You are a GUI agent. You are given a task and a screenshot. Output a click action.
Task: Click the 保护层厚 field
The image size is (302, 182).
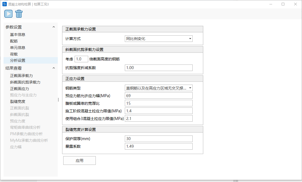pyautogui.click(x=158, y=139)
